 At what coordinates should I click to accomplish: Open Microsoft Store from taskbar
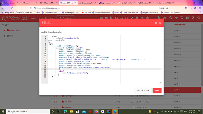tap(78, 111)
